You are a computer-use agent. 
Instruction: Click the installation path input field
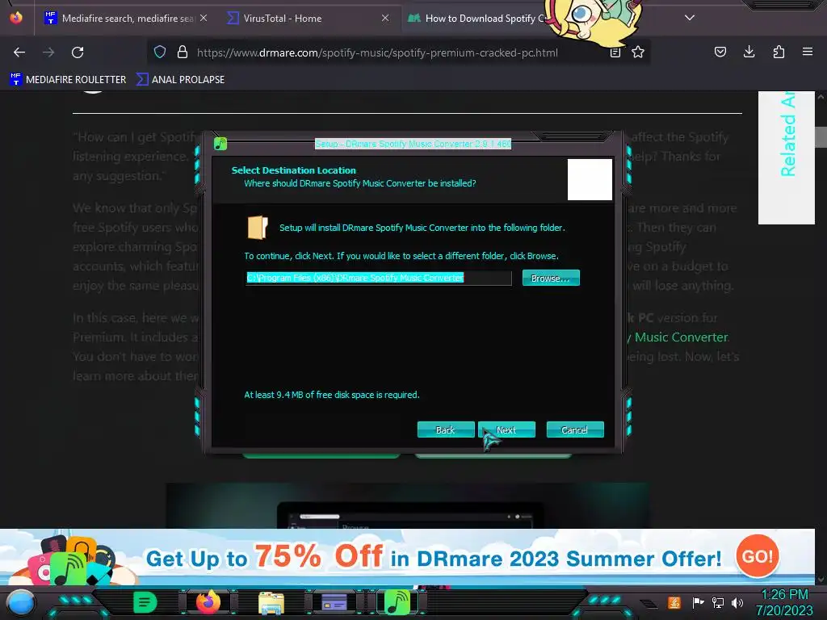(x=379, y=278)
